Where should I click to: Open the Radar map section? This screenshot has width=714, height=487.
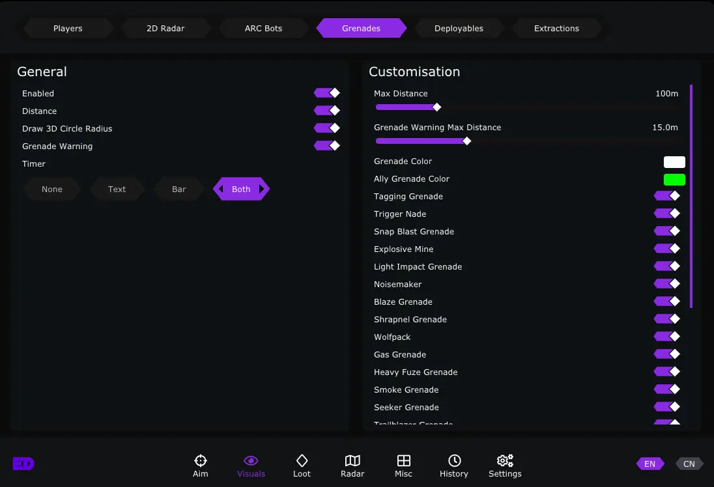[352, 466]
